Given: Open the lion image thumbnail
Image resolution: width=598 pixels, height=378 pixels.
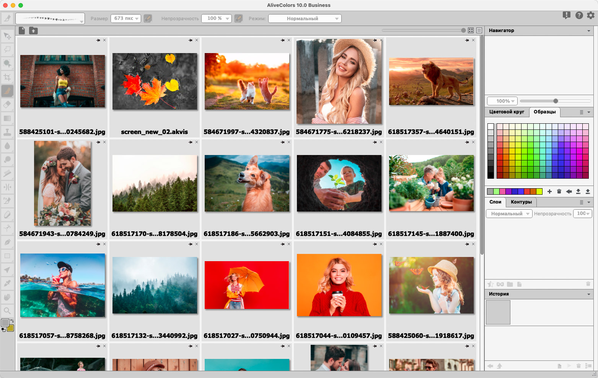Looking at the screenshot, I should coord(431,81).
